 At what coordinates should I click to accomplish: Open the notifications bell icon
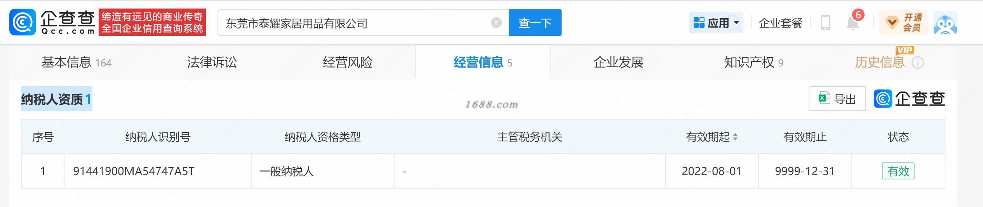point(853,23)
